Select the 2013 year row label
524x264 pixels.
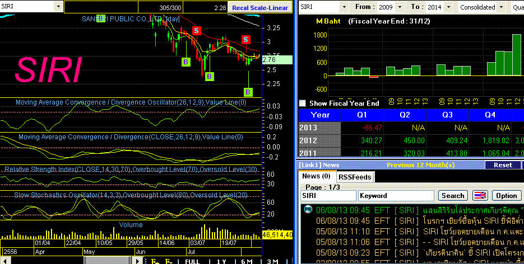320,128
